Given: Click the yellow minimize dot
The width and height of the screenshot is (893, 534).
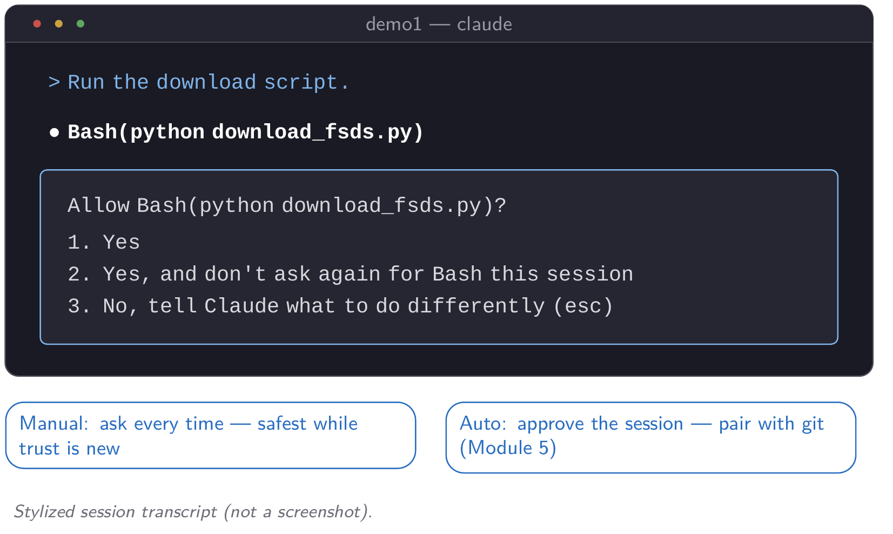Looking at the screenshot, I should [x=59, y=24].
